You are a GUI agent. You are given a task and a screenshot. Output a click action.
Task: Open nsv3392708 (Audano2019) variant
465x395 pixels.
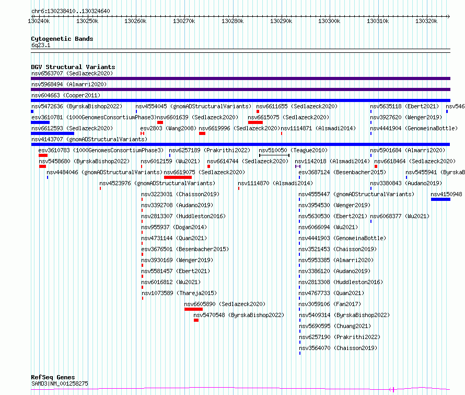point(177,205)
